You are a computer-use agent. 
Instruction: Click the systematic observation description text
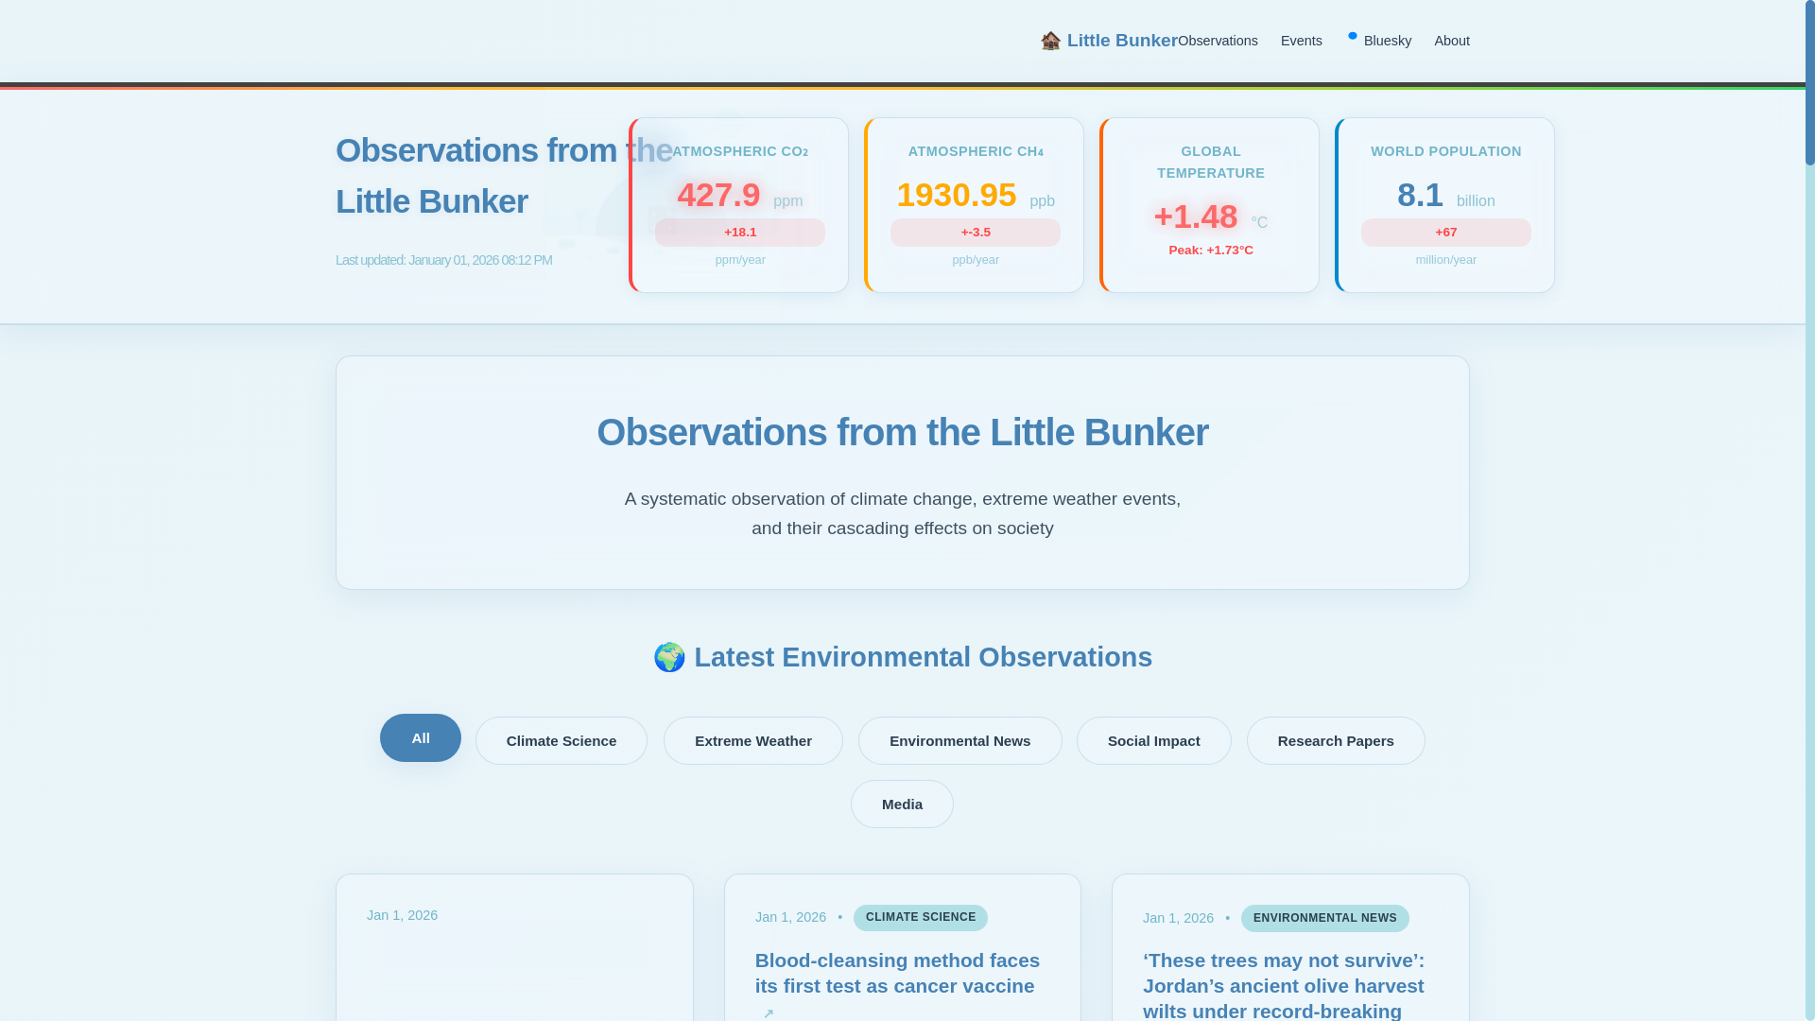click(903, 513)
